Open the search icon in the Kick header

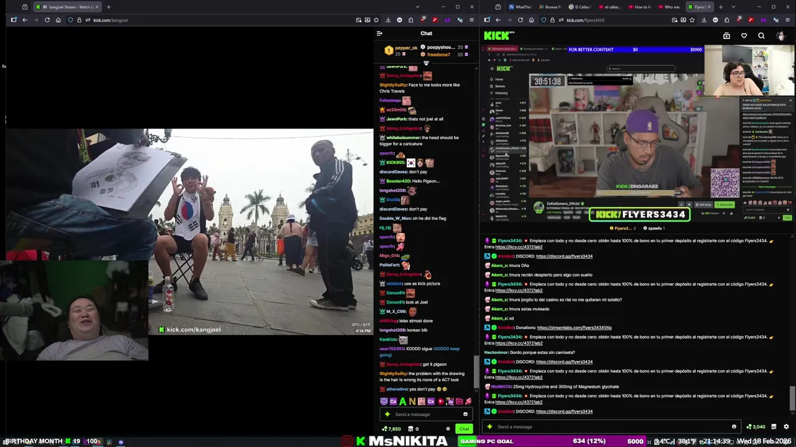[x=761, y=36]
